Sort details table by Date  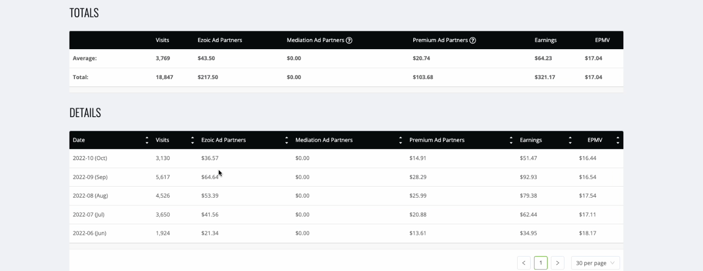coord(147,140)
